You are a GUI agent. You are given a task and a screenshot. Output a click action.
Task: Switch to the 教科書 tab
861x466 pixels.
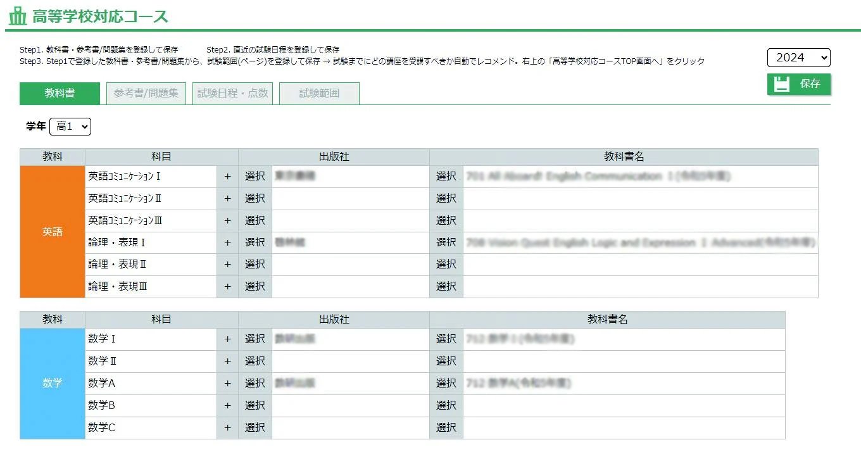coord(60,93)
